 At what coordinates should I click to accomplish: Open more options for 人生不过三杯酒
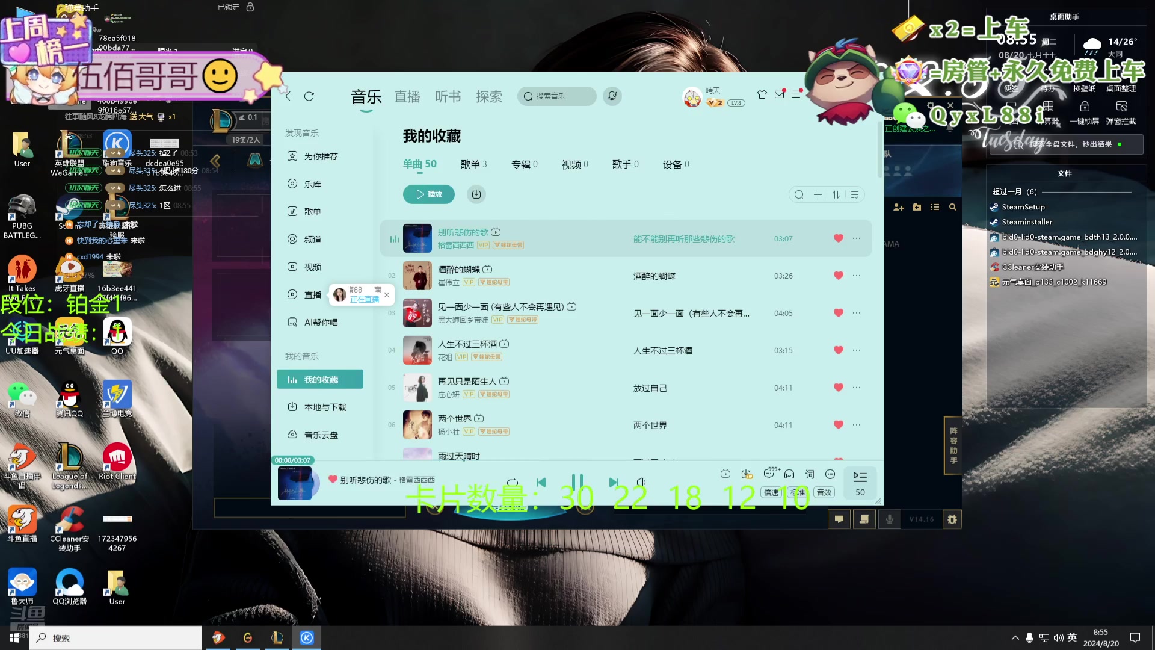pos(857,350)
